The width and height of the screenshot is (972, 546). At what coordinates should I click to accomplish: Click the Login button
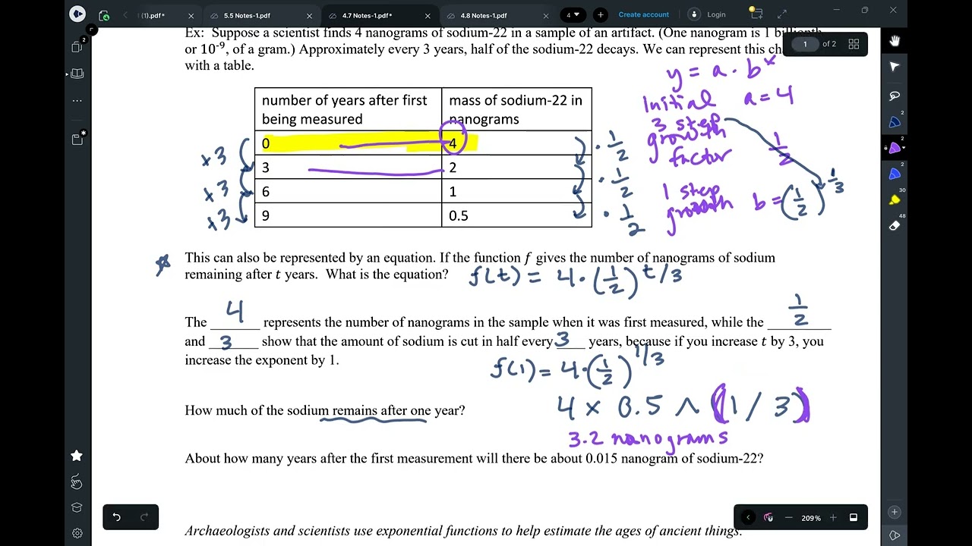(x=716, y=14)
